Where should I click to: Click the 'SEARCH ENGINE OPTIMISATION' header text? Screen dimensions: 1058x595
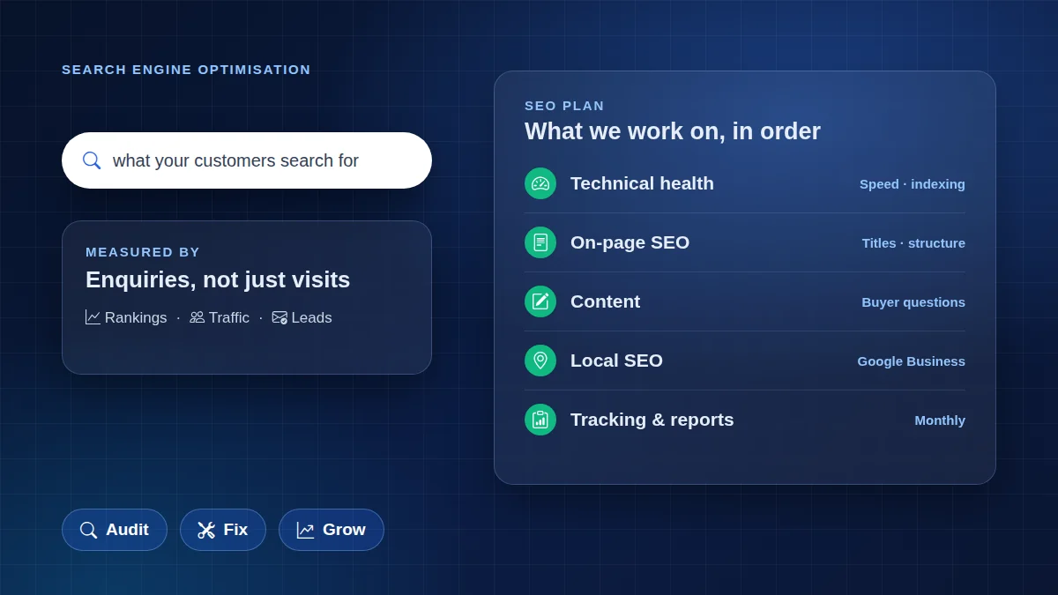(x=186, y=70)
